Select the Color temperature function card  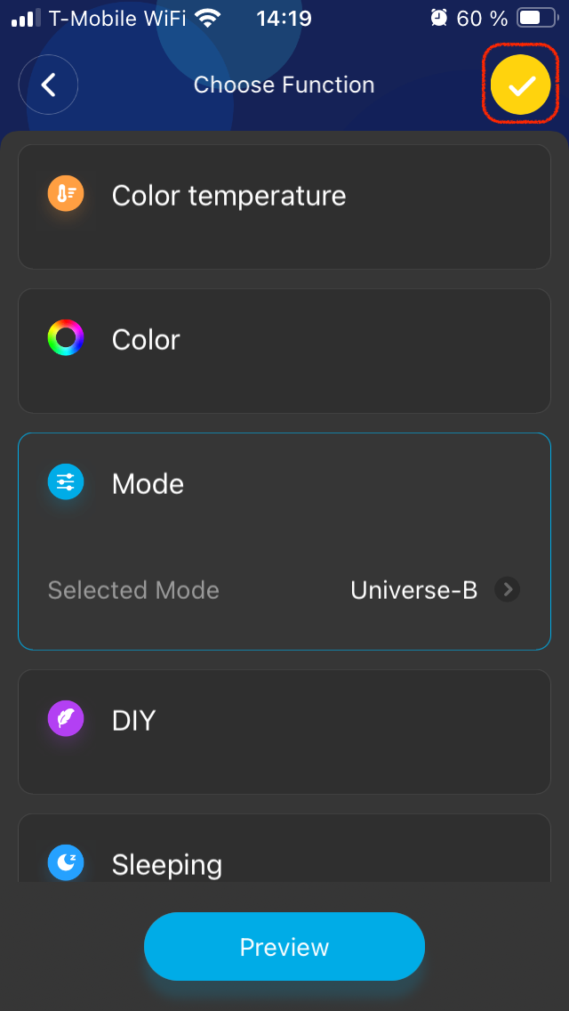(284, 206)
